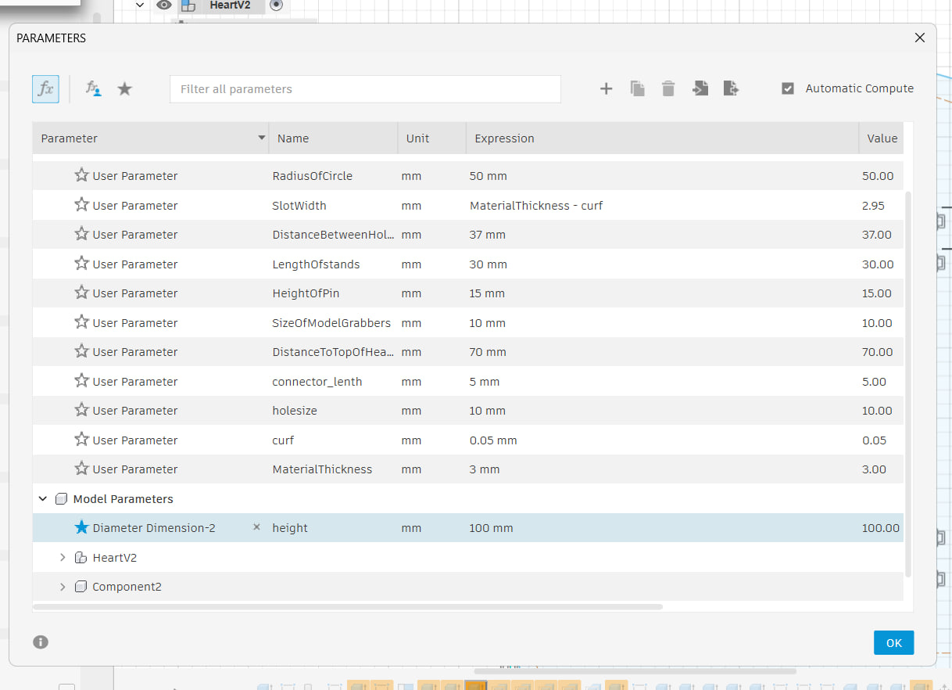
Task: Favorite the RadiusOfCircle parameter star
Action: [81, 175]
